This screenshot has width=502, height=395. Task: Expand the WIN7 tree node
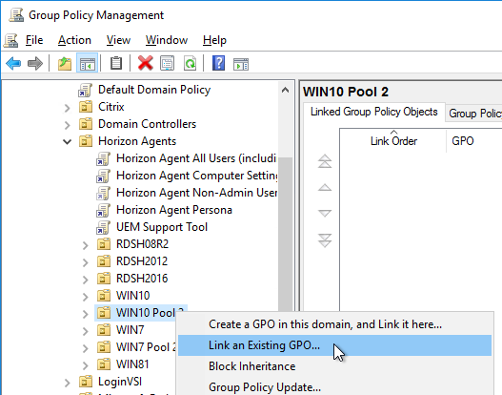(85, 331)
